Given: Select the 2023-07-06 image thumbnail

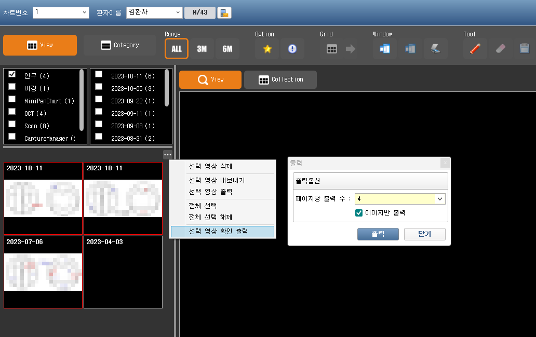Looking at the screenshot, I should (43, 272).
